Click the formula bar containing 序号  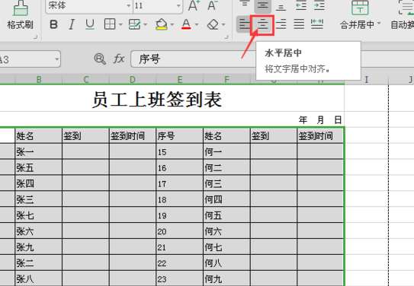pos(193,59)
